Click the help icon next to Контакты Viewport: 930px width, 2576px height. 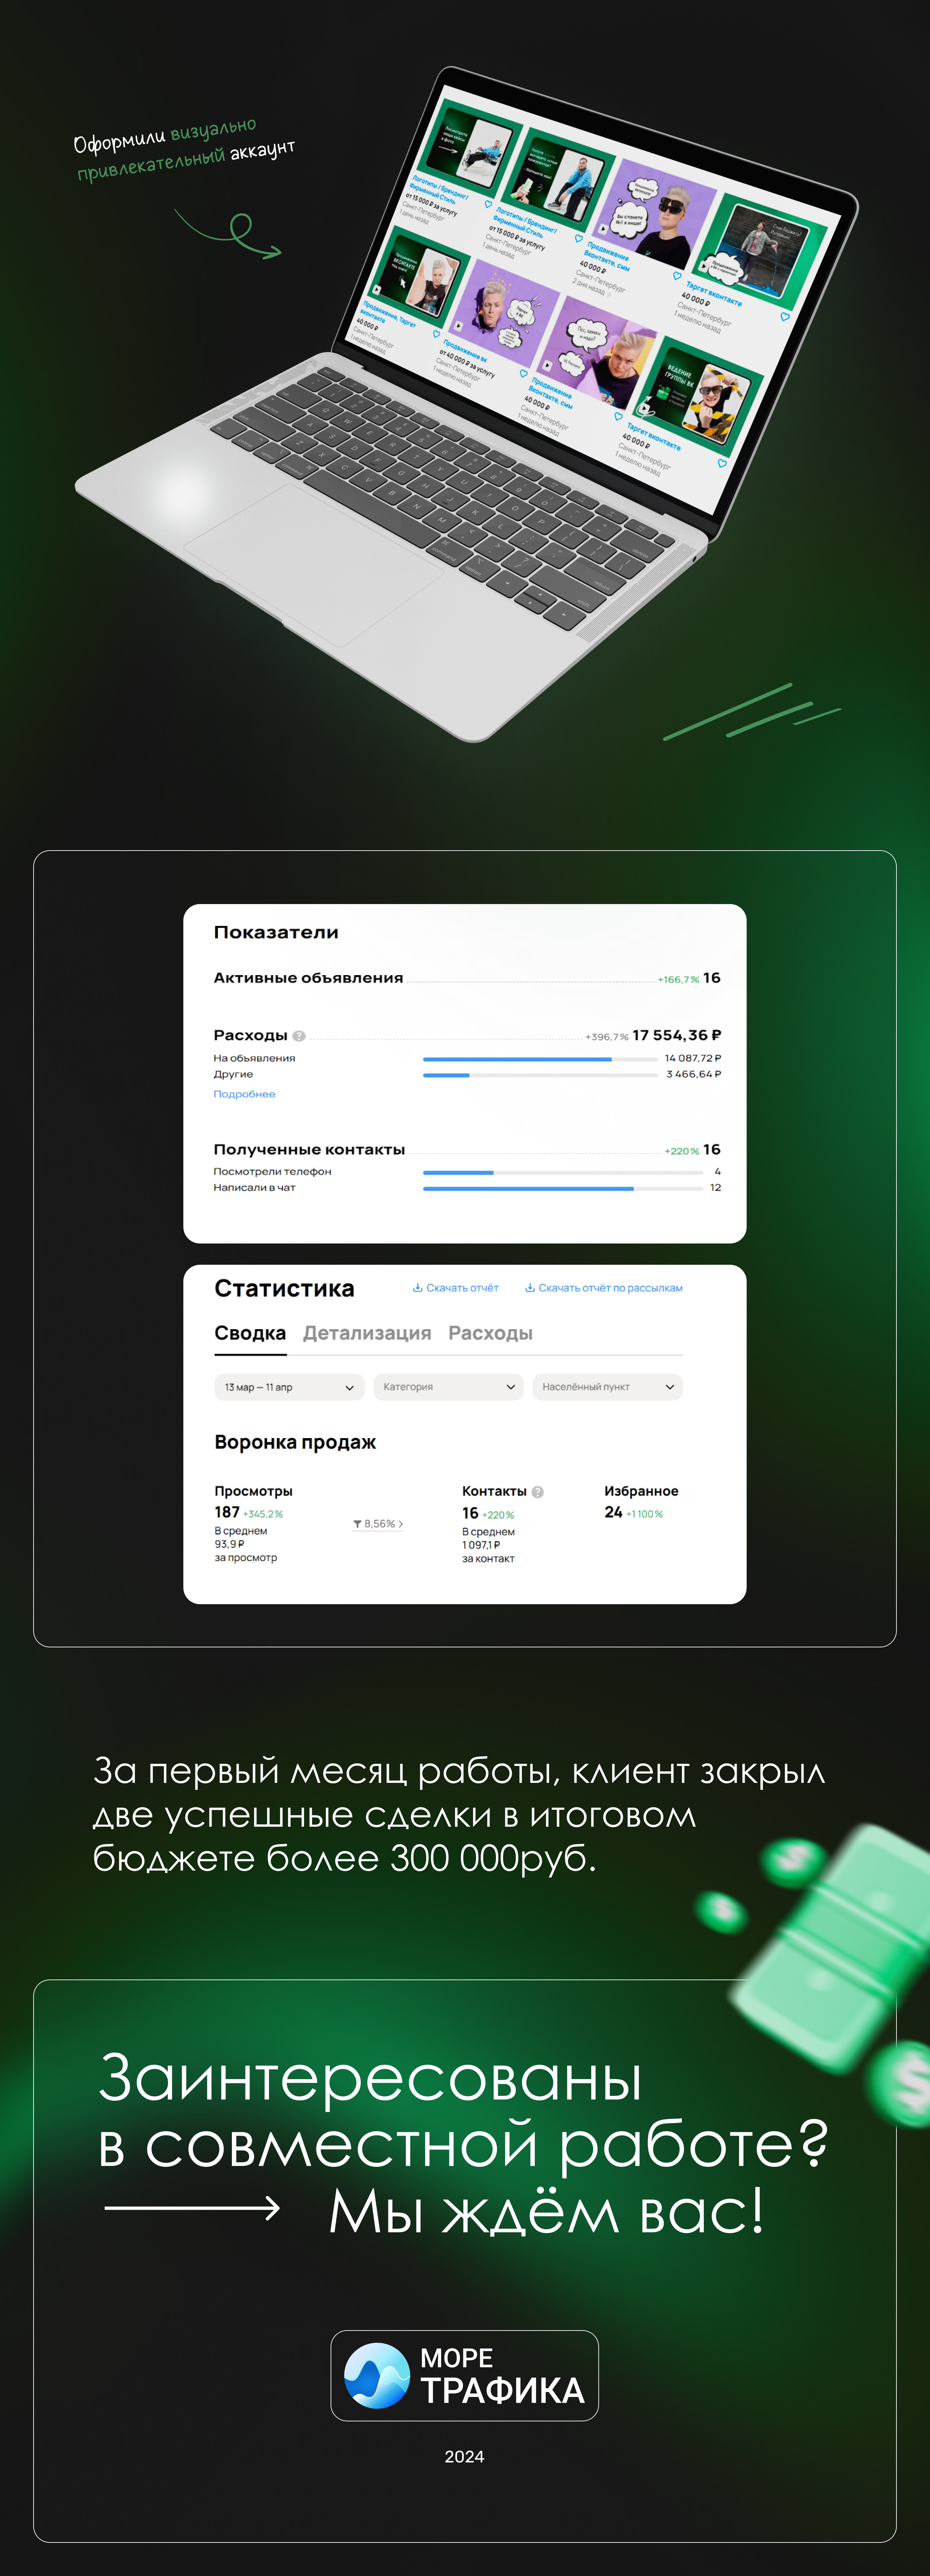click(x=538, y=1492)
